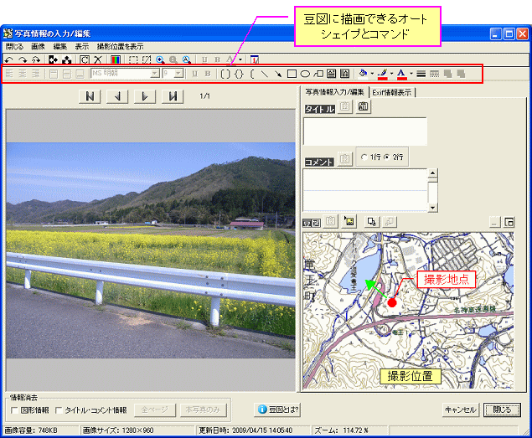Click the undo arrow icon
The height and width of the screenshot is (438, 532).
point(9,59)
